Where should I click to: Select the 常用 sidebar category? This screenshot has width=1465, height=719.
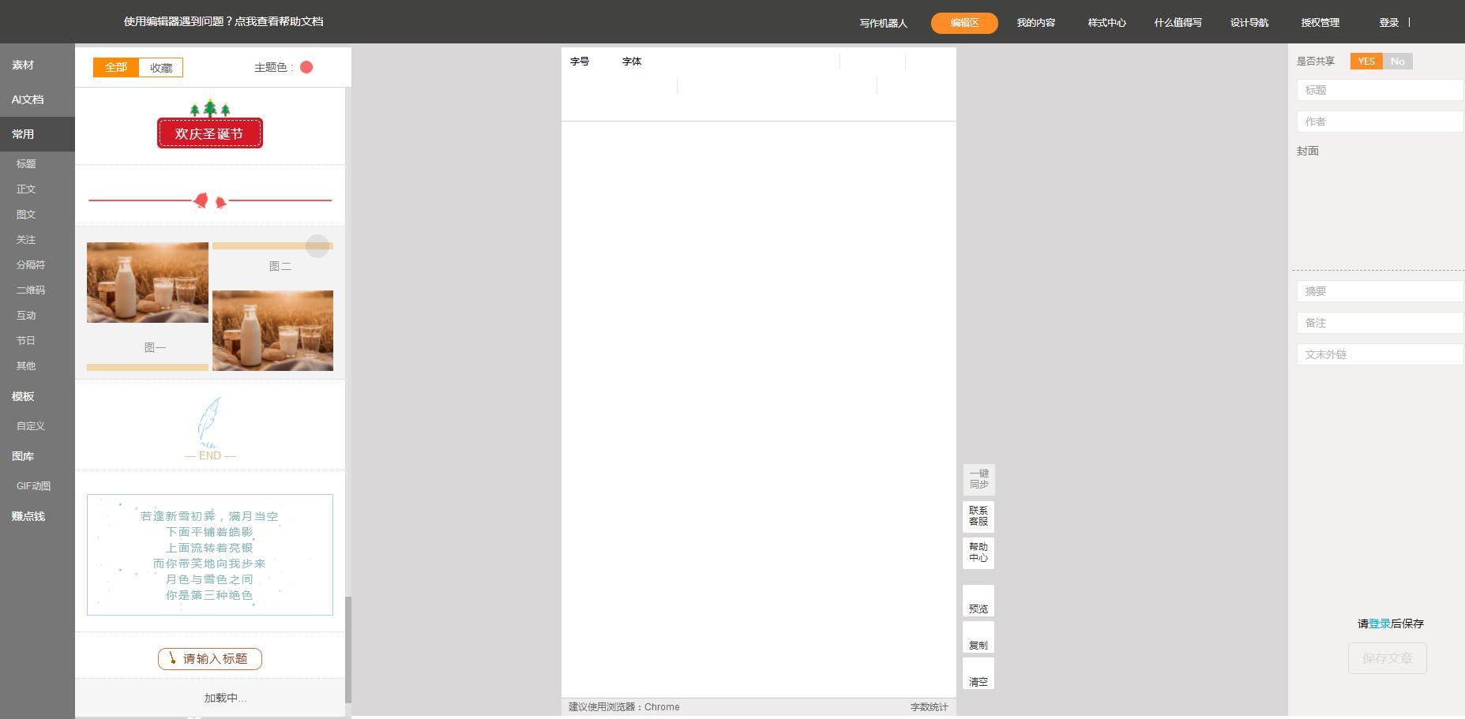coord(37,134)
